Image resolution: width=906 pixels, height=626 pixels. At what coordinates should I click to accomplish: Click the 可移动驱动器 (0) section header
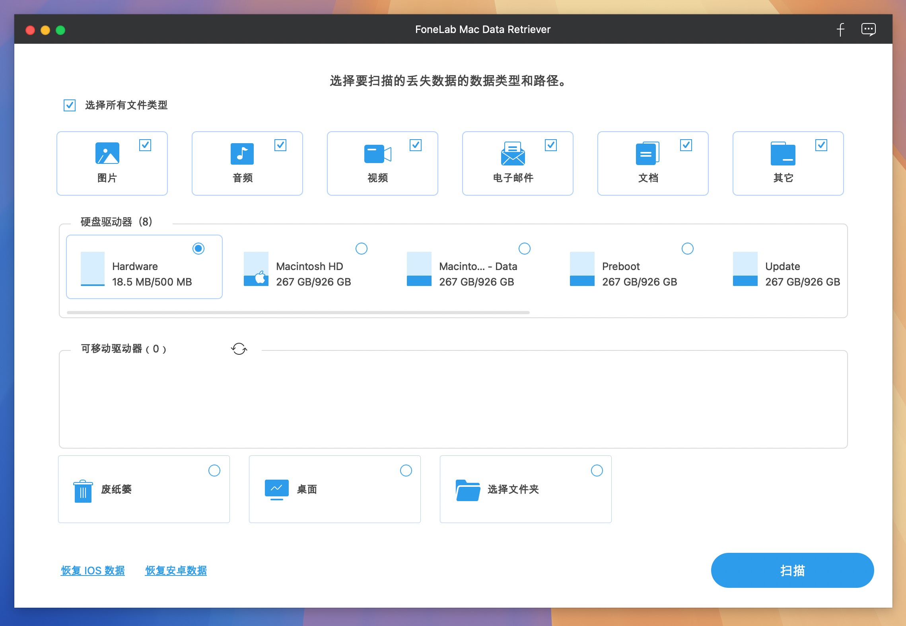[x=124, y=349]
